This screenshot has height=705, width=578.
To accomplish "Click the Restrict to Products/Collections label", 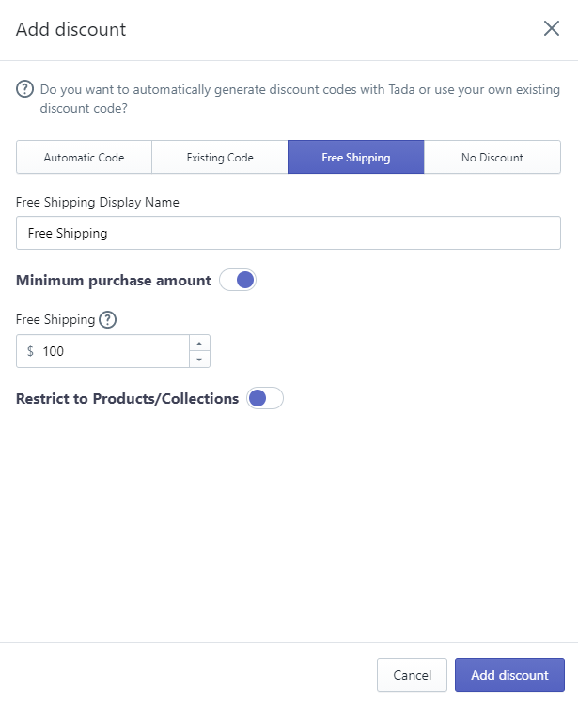I will pyautogui.click(x=128, y=398).
